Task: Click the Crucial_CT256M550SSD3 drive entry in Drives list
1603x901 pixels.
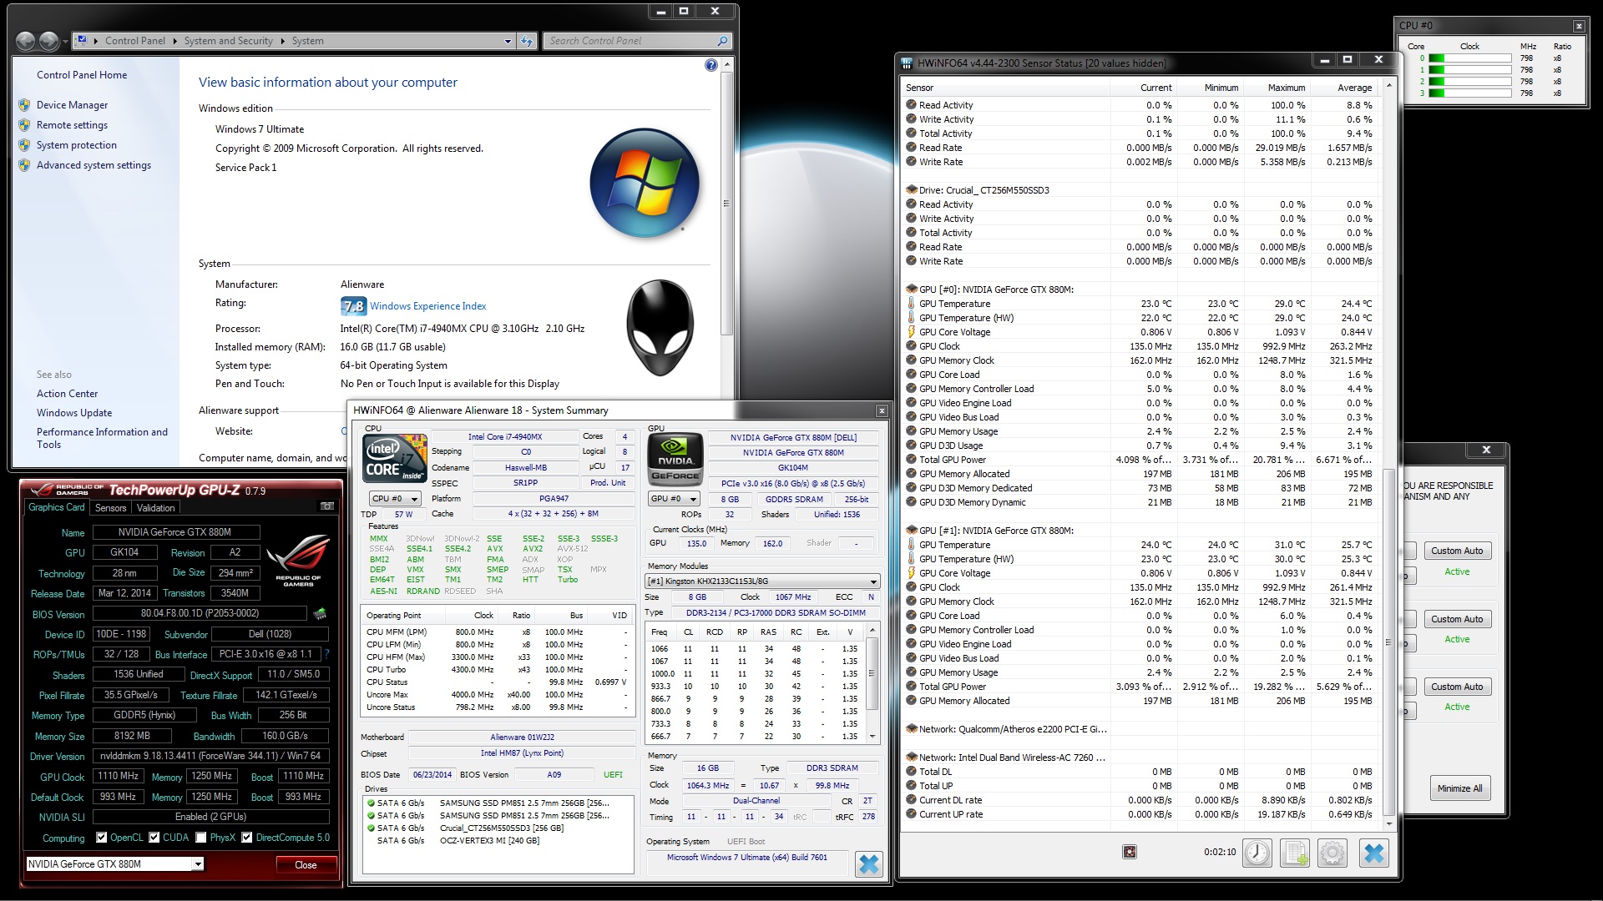Action: point(501,828)
